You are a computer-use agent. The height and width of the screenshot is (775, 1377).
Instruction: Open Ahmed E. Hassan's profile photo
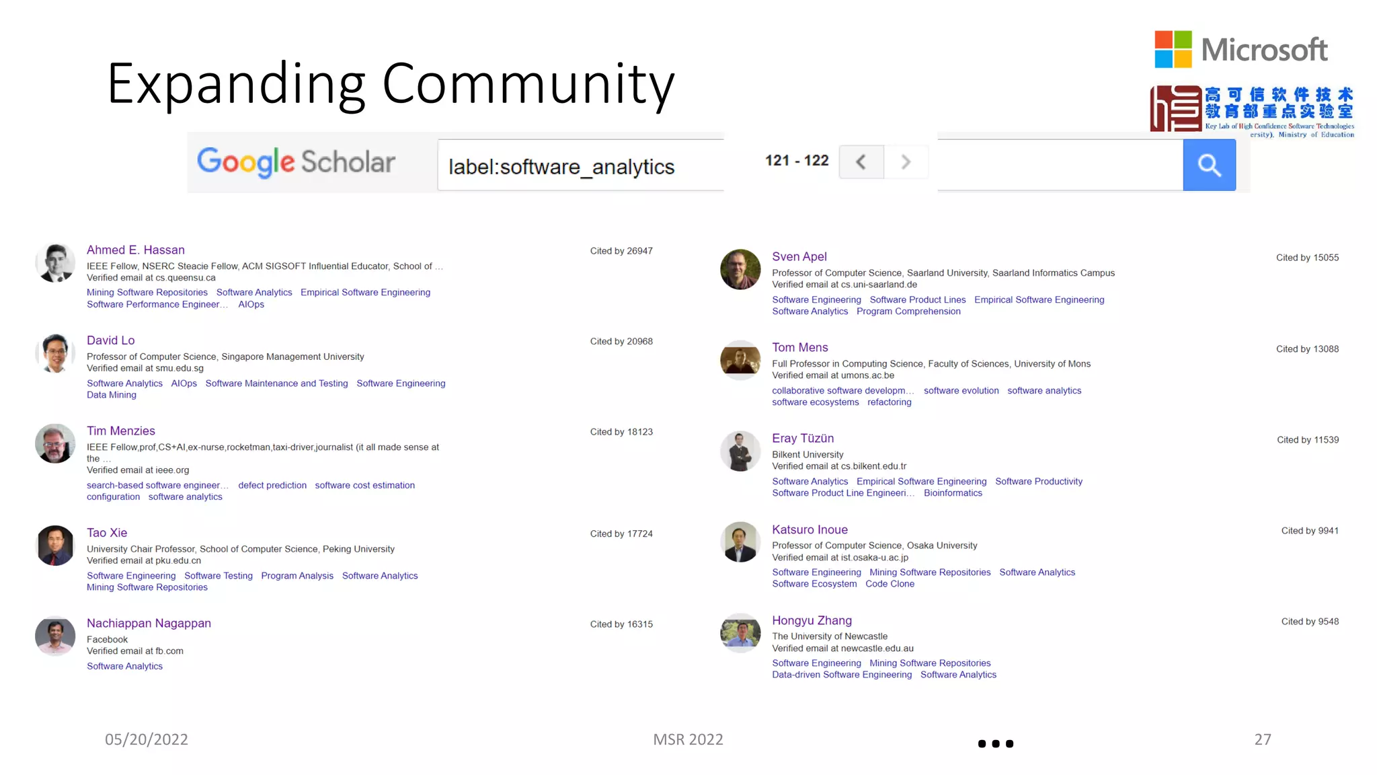click(x=55, y=262)
